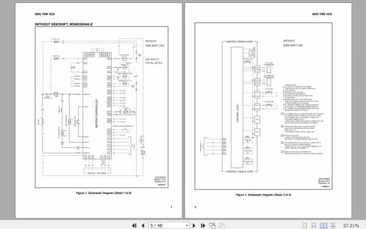
Task: Click the top CONTROL HANDLE CARD label
Action: pos(239,41)
